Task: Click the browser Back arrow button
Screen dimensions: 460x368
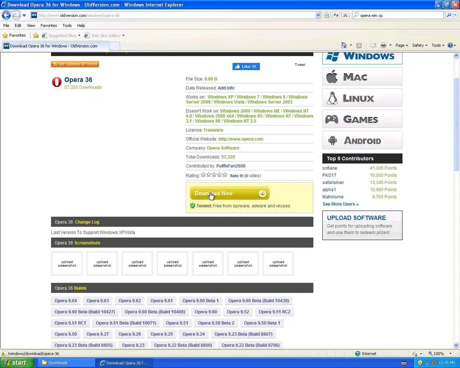Action: coord(6,15)
